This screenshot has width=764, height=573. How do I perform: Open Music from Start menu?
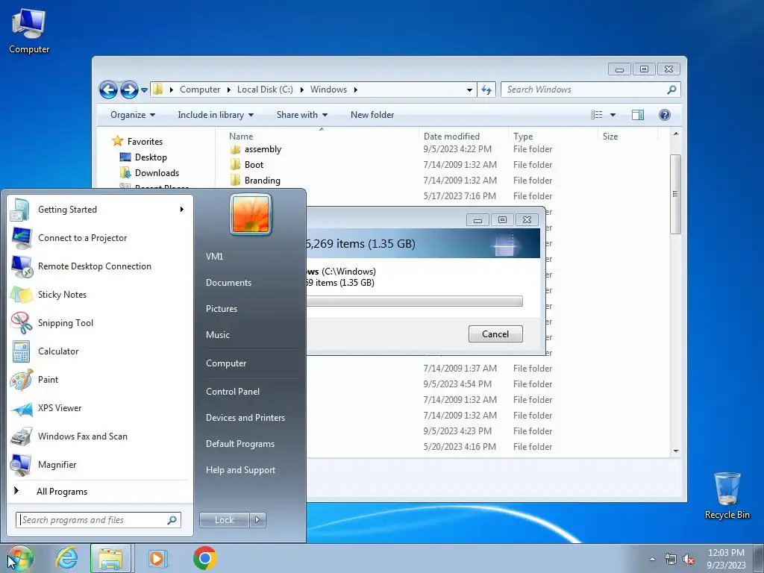[x=217, y=335]
